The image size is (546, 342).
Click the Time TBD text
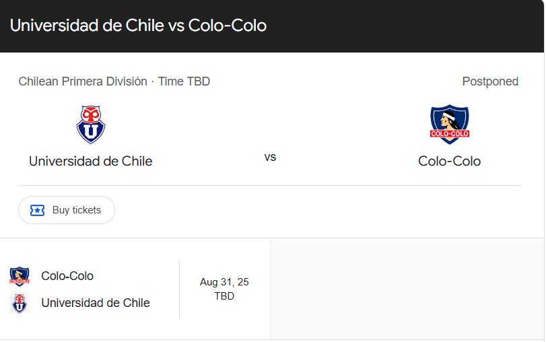pos(184,81)
